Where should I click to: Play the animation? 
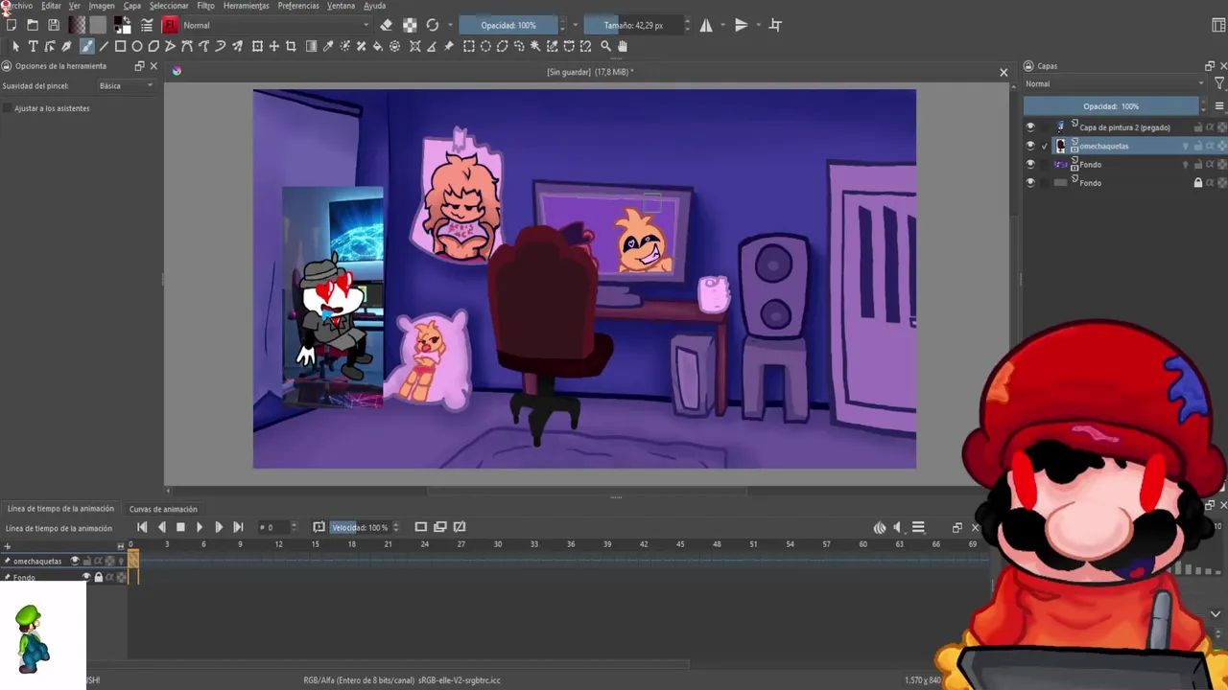click(x=200, y=526)
